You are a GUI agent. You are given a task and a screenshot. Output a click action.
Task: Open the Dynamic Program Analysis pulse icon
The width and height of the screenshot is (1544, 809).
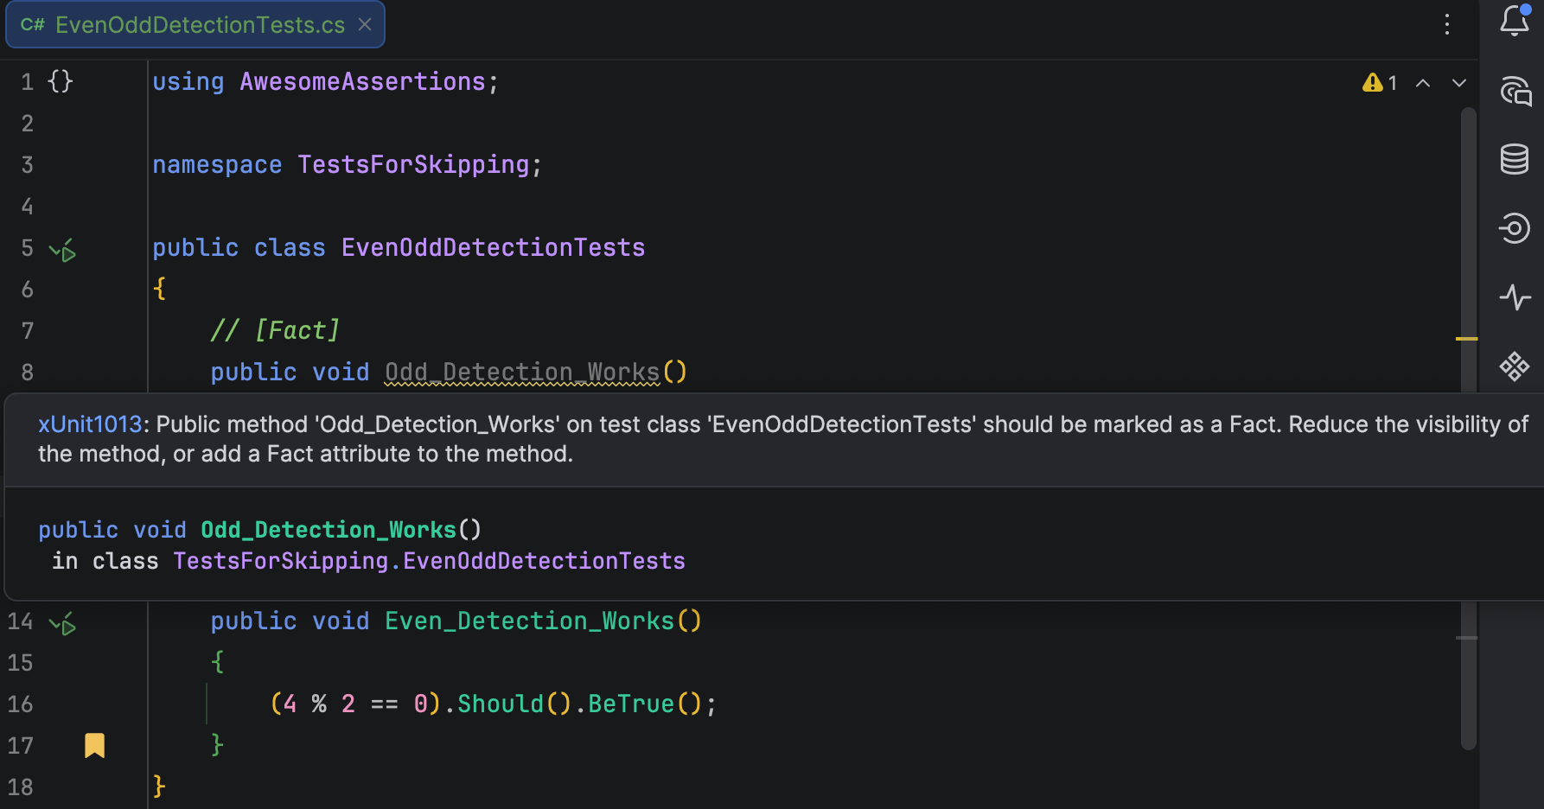coord(1515,297)
